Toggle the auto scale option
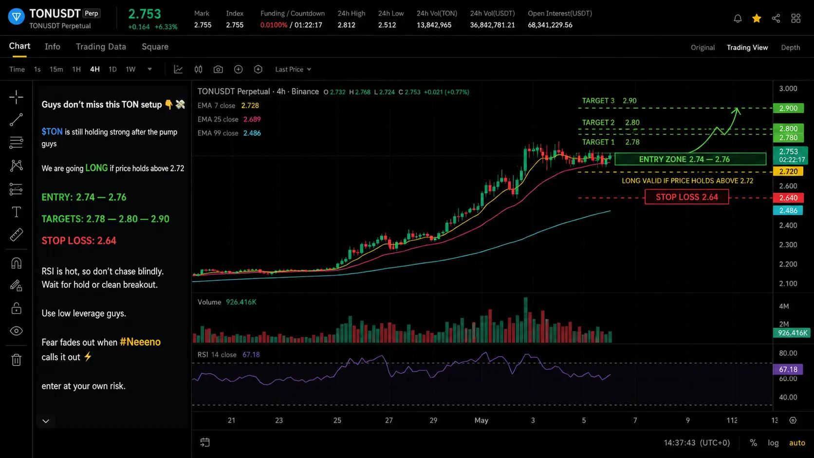The height and width of the screenshot is (458, 814). coord(797,443)
